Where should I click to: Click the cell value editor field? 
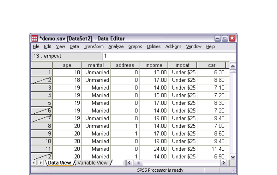pos(169,56)
